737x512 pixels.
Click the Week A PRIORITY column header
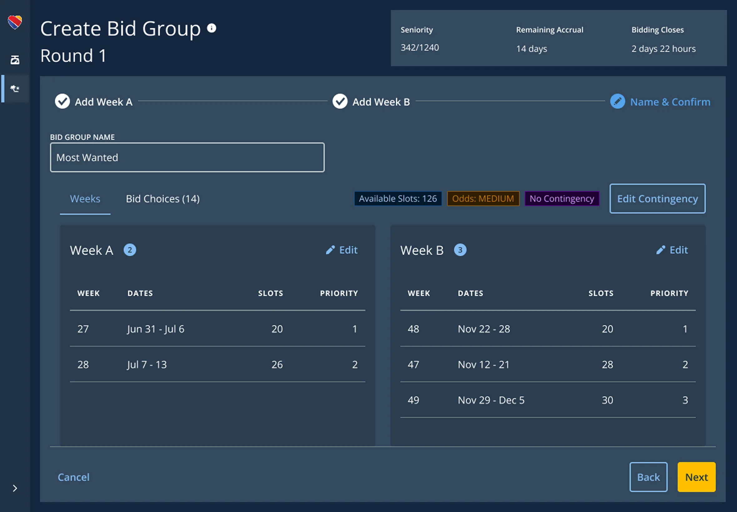339,293
